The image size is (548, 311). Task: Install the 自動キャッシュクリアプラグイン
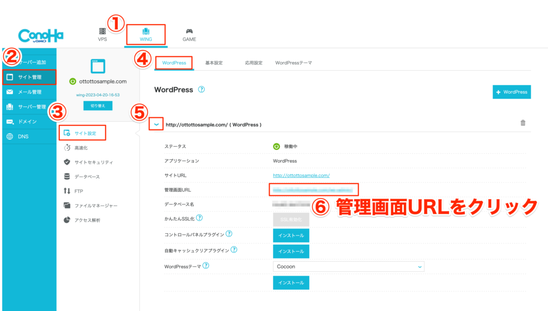291,252
